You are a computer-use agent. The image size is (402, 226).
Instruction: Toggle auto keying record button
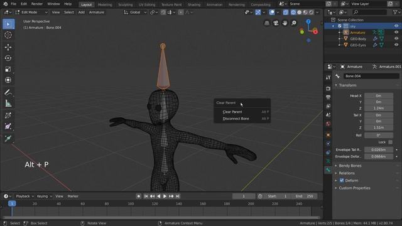(138, 196)
